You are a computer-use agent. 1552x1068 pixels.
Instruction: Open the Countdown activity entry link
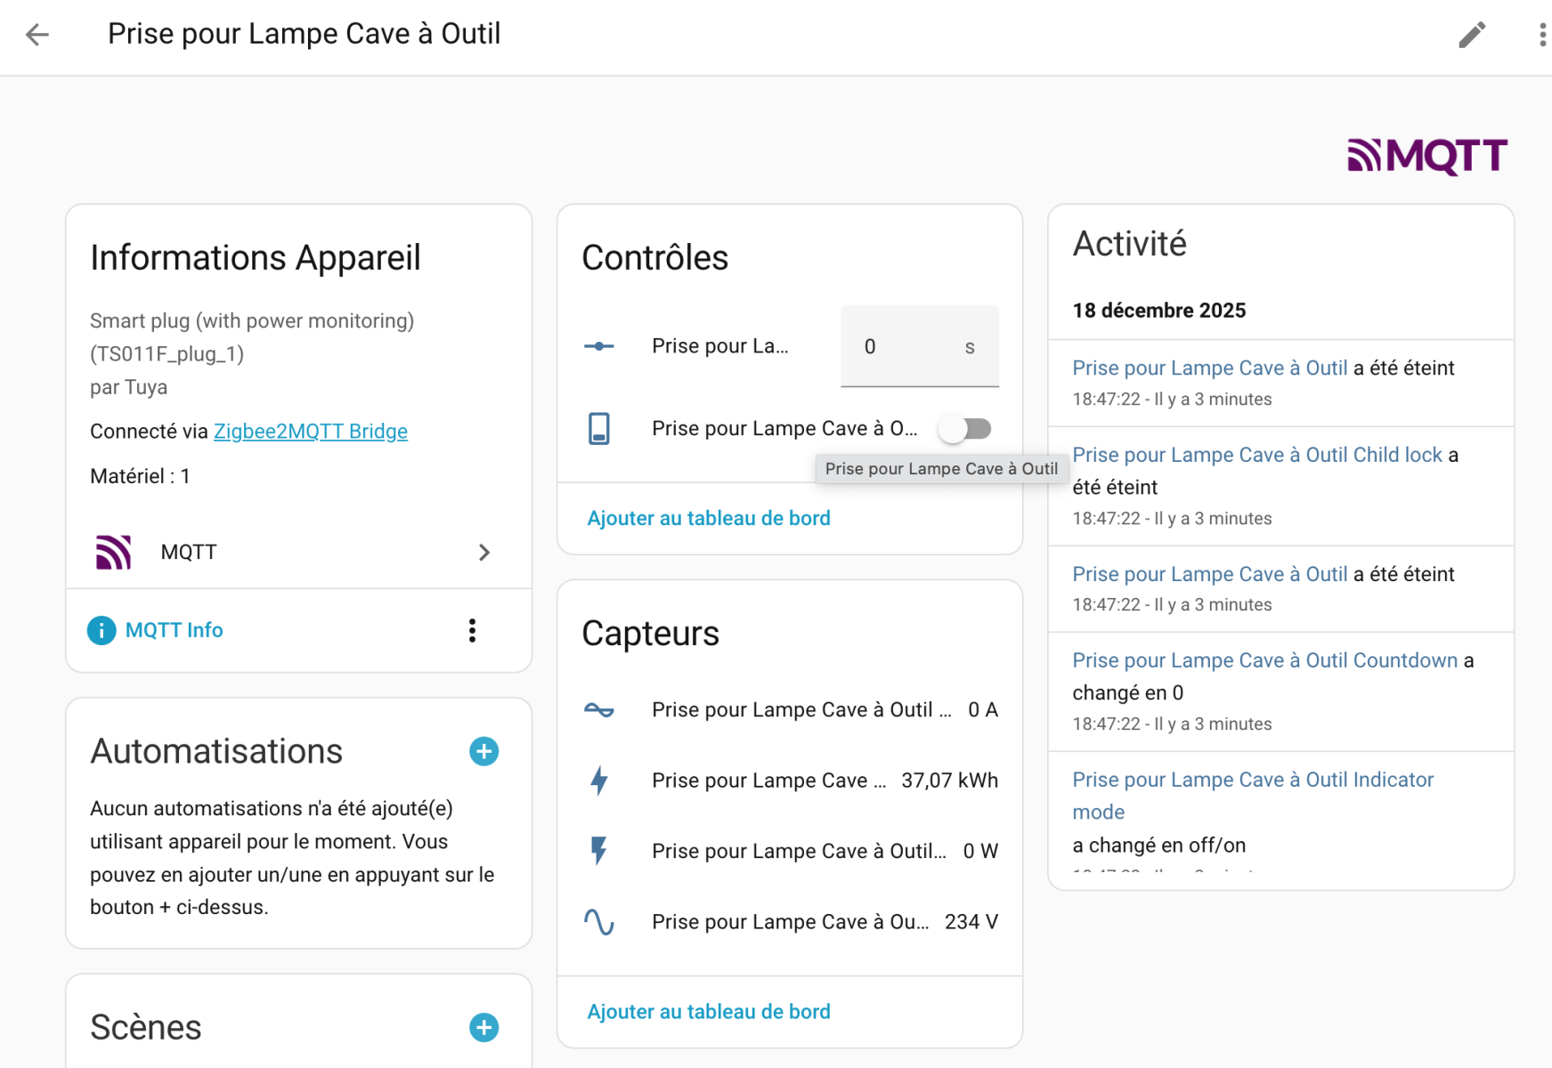(x=1264, y=660)
